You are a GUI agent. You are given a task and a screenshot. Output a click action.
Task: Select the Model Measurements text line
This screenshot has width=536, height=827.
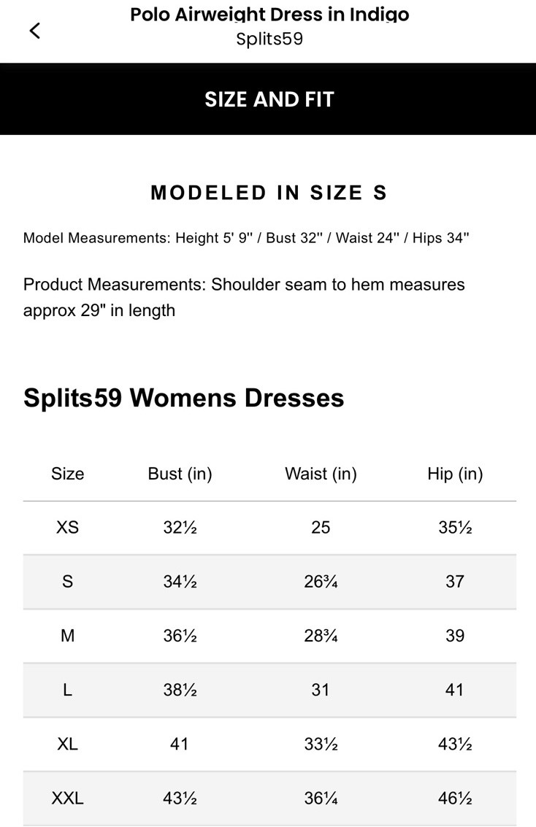(x=246, y=238)
